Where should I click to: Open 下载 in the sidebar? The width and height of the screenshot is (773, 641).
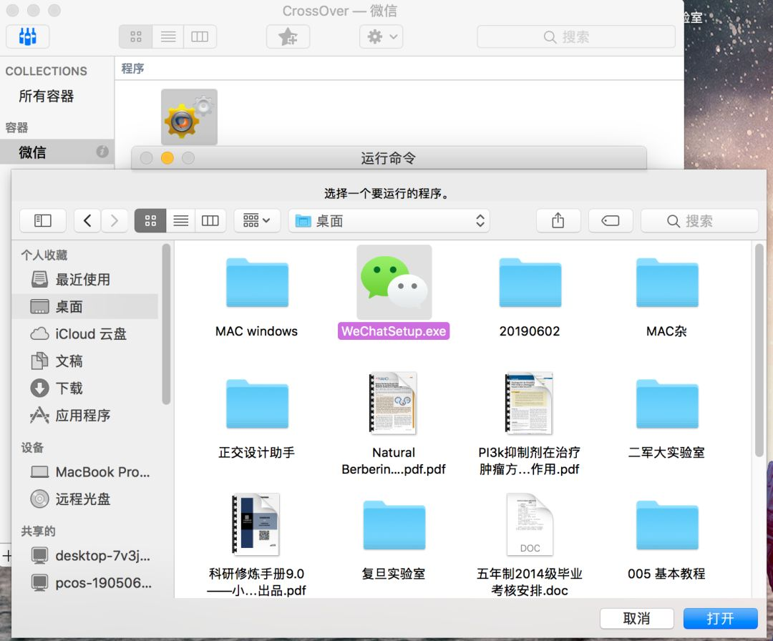click(x=84, y=388)
